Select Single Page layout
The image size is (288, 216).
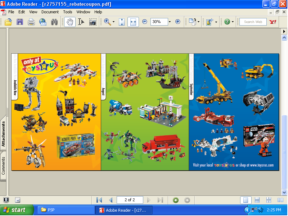click(x=246, y=200)
